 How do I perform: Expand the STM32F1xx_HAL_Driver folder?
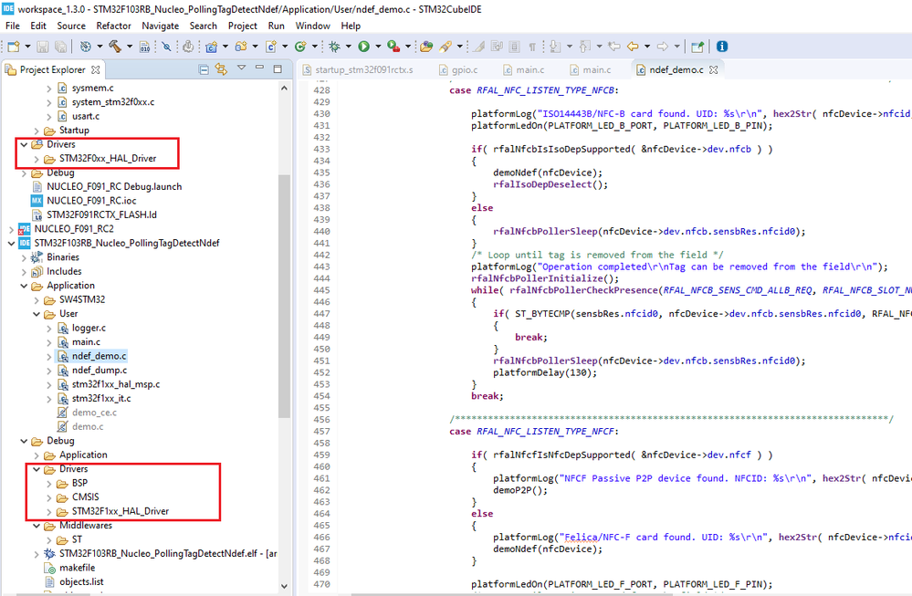point(49,512)
